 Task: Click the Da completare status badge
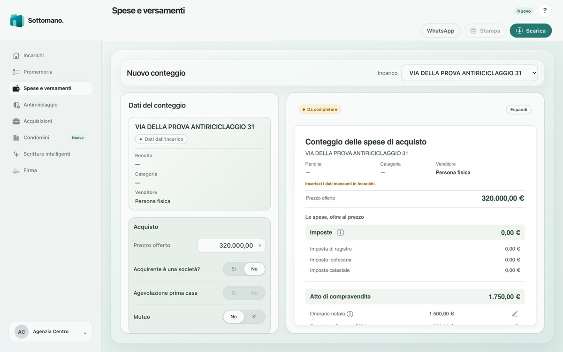click(x=320, y=109)
